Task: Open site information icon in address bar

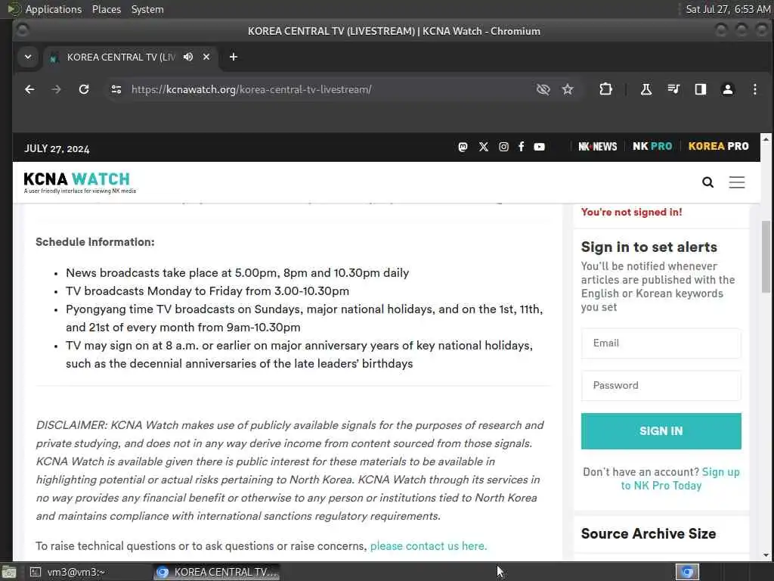Action: click(x=116, y=89)
